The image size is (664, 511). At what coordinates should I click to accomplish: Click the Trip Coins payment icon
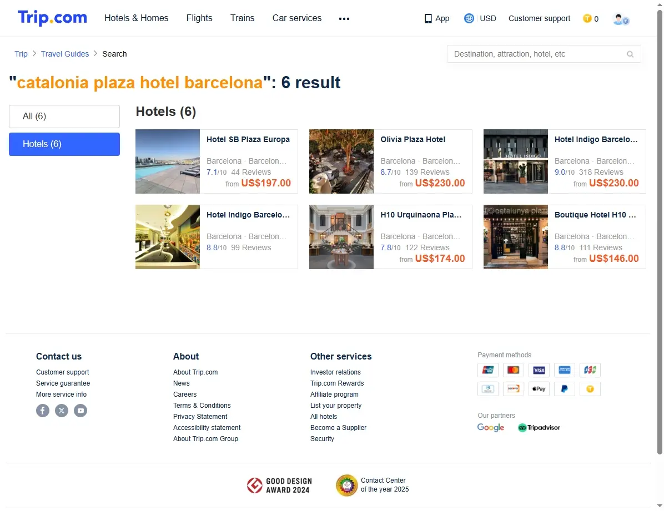tap(590, 388)
